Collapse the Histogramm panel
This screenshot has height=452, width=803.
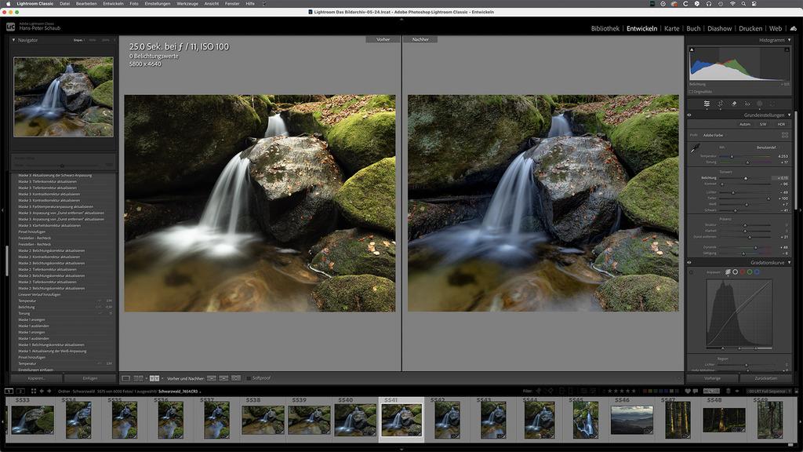[x=790, y=40]
